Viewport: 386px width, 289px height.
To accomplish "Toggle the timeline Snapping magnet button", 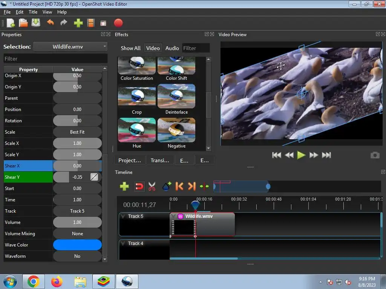I will (139, 186).
